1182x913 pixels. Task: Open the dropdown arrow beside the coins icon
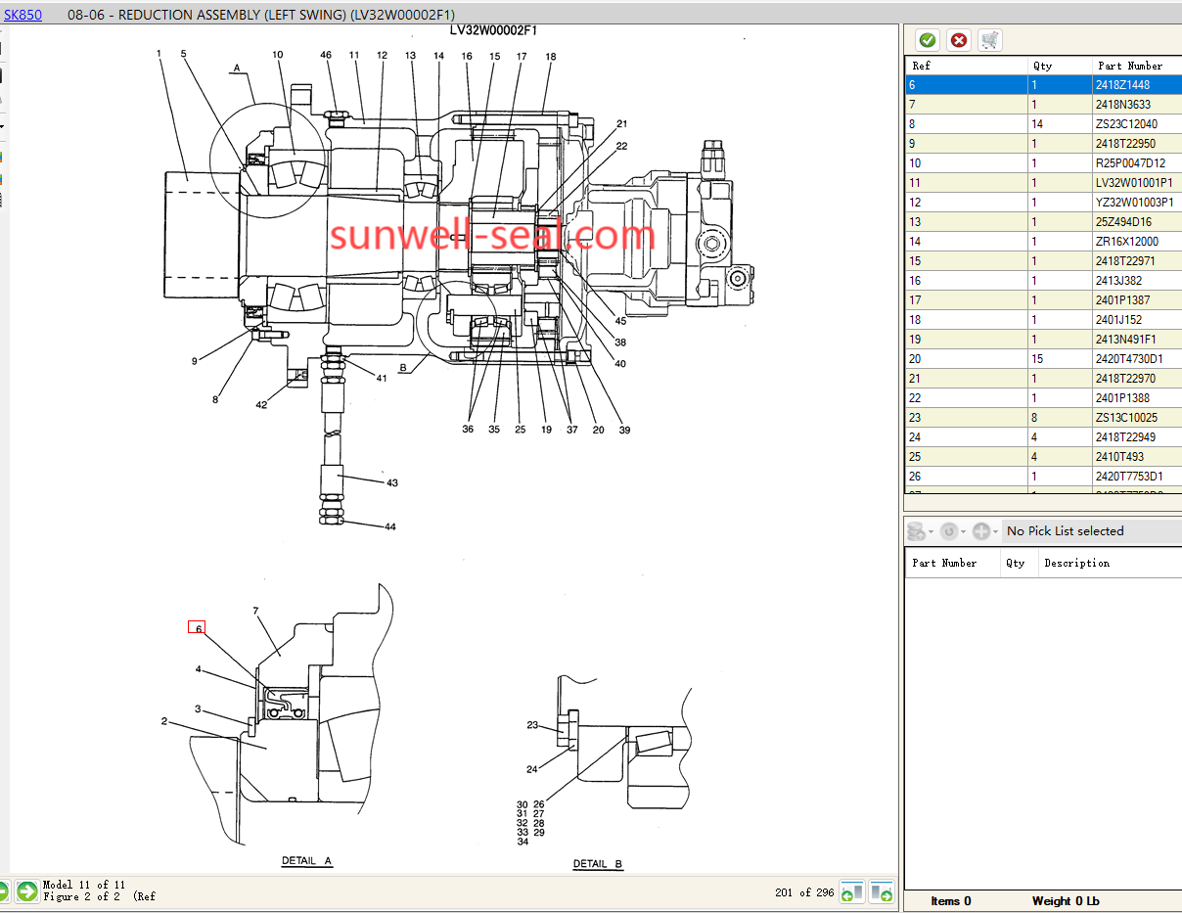click(932, 531)
